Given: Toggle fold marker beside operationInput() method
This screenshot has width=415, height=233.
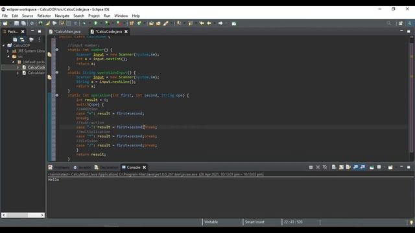Looking at the screenshot, I should (57, 72).
